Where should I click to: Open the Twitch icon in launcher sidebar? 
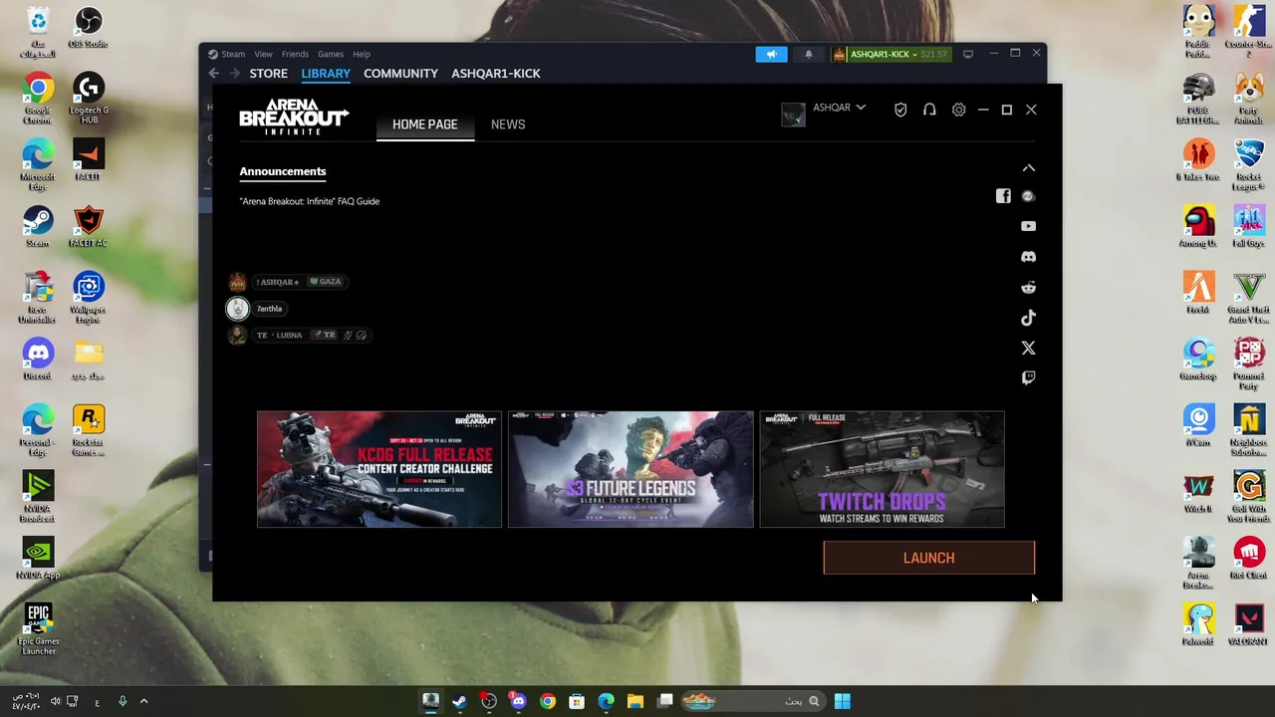point(1028,377)
